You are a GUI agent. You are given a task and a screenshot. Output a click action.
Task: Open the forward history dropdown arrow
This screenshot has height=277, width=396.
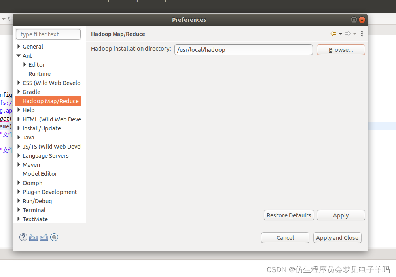coord(355,34)
